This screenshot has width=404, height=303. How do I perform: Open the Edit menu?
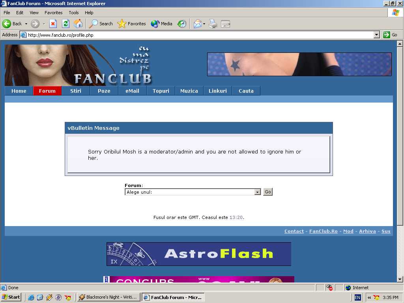coord(20,13)
